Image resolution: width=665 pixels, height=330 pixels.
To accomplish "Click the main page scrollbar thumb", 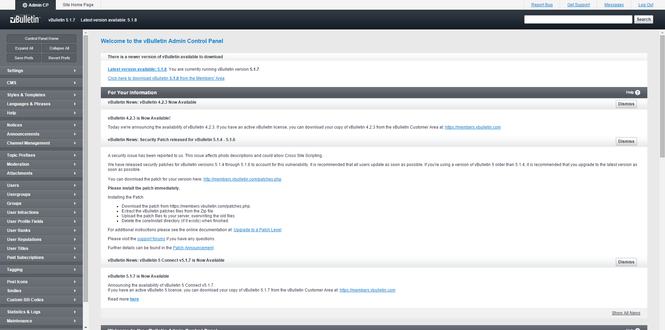I will [662, 96].
